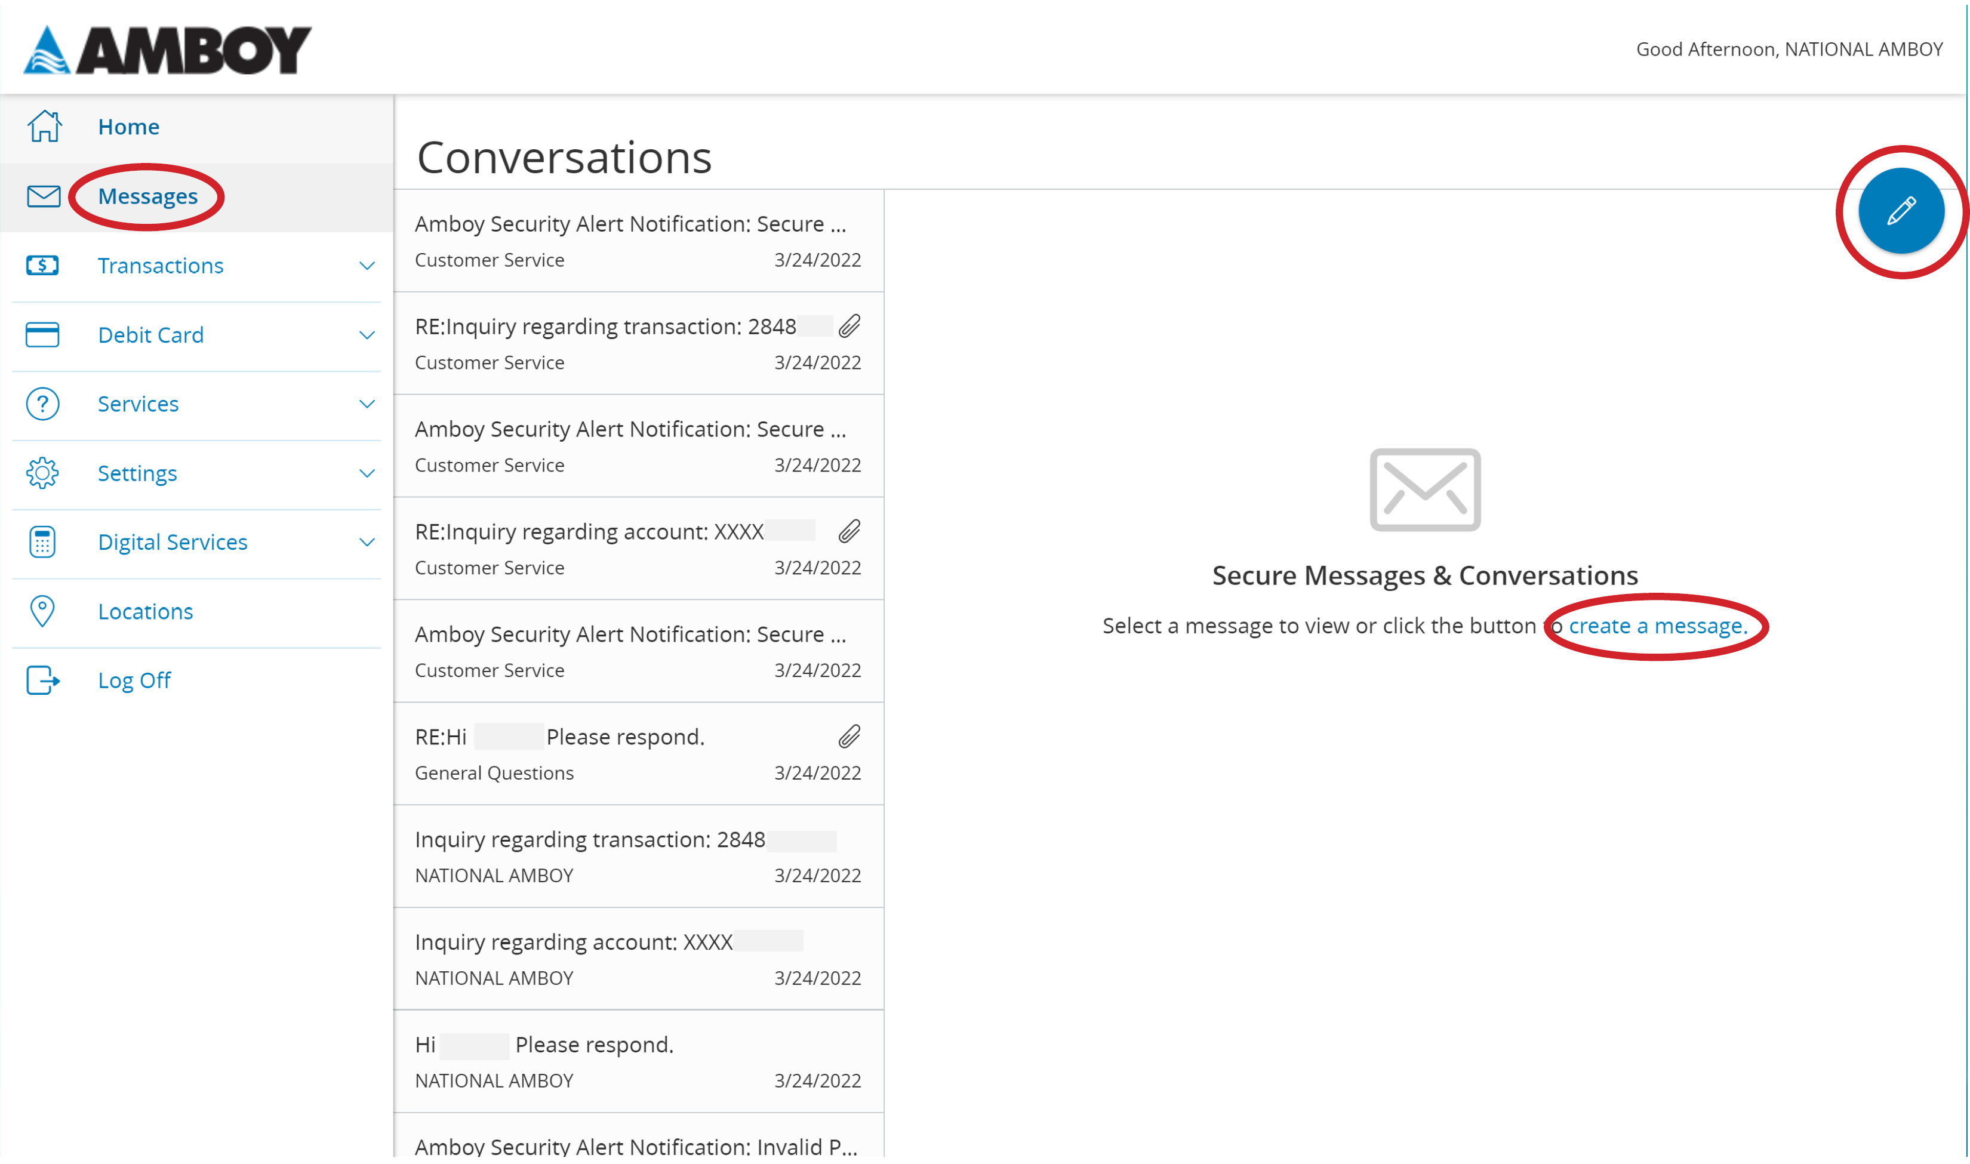Click the Transactions dollar icon
This screenshot has width=1970, height=1164.
(43, 266)
